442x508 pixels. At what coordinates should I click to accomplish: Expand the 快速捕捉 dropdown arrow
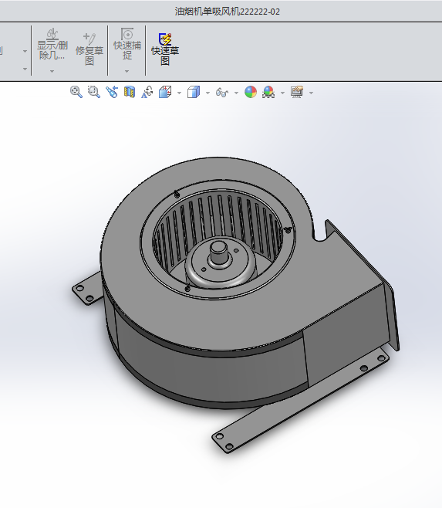click(127, 71)
